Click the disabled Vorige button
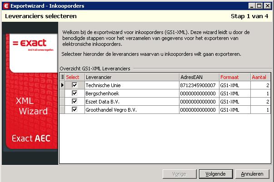 coord(179,174)
